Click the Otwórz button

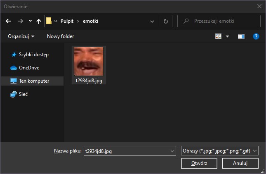199,163
